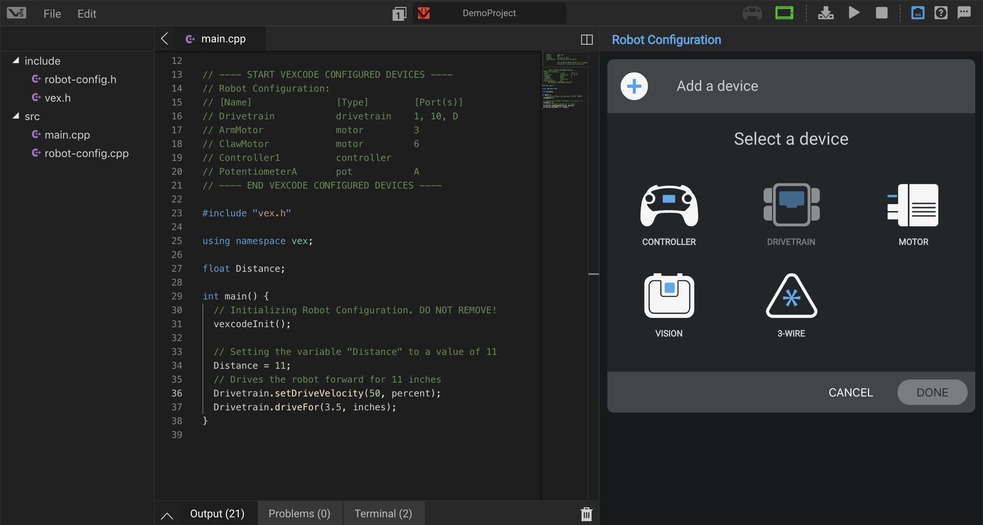The height and width of the screenshot is (525, 983).
Task: Click the 'Distance = 11;' code line
Action: [x=252, y=366]
